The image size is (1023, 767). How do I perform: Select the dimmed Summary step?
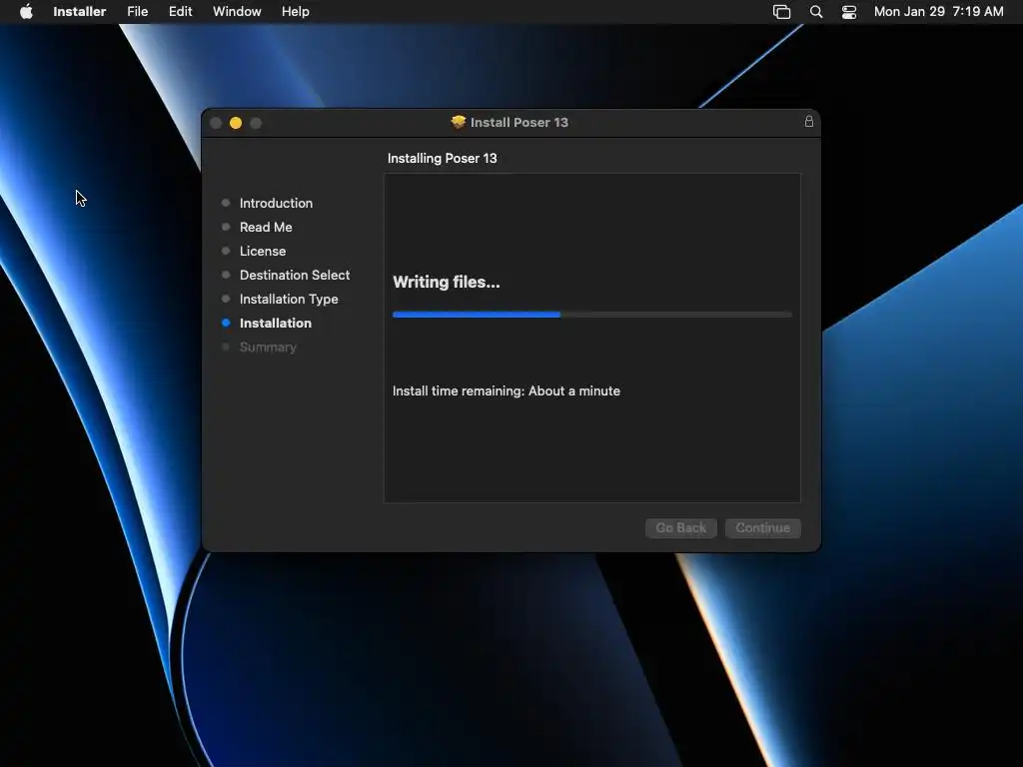[268, 347]
